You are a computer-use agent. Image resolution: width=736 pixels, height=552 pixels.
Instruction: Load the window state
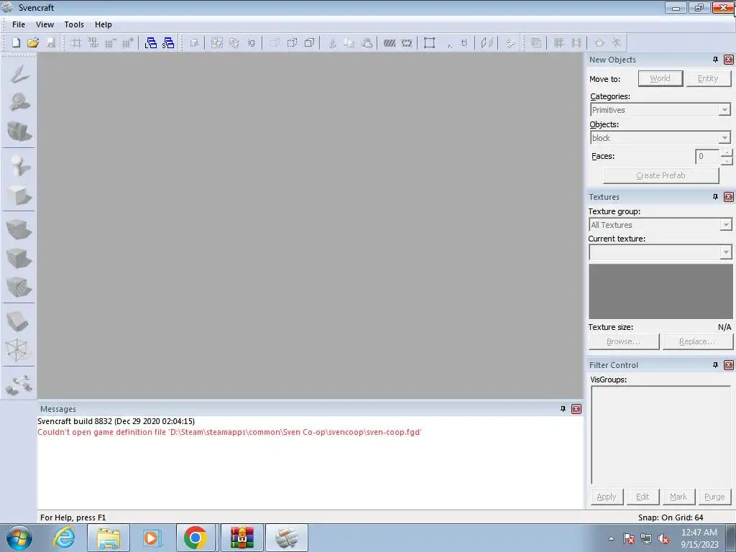click(x=151, y=42)
